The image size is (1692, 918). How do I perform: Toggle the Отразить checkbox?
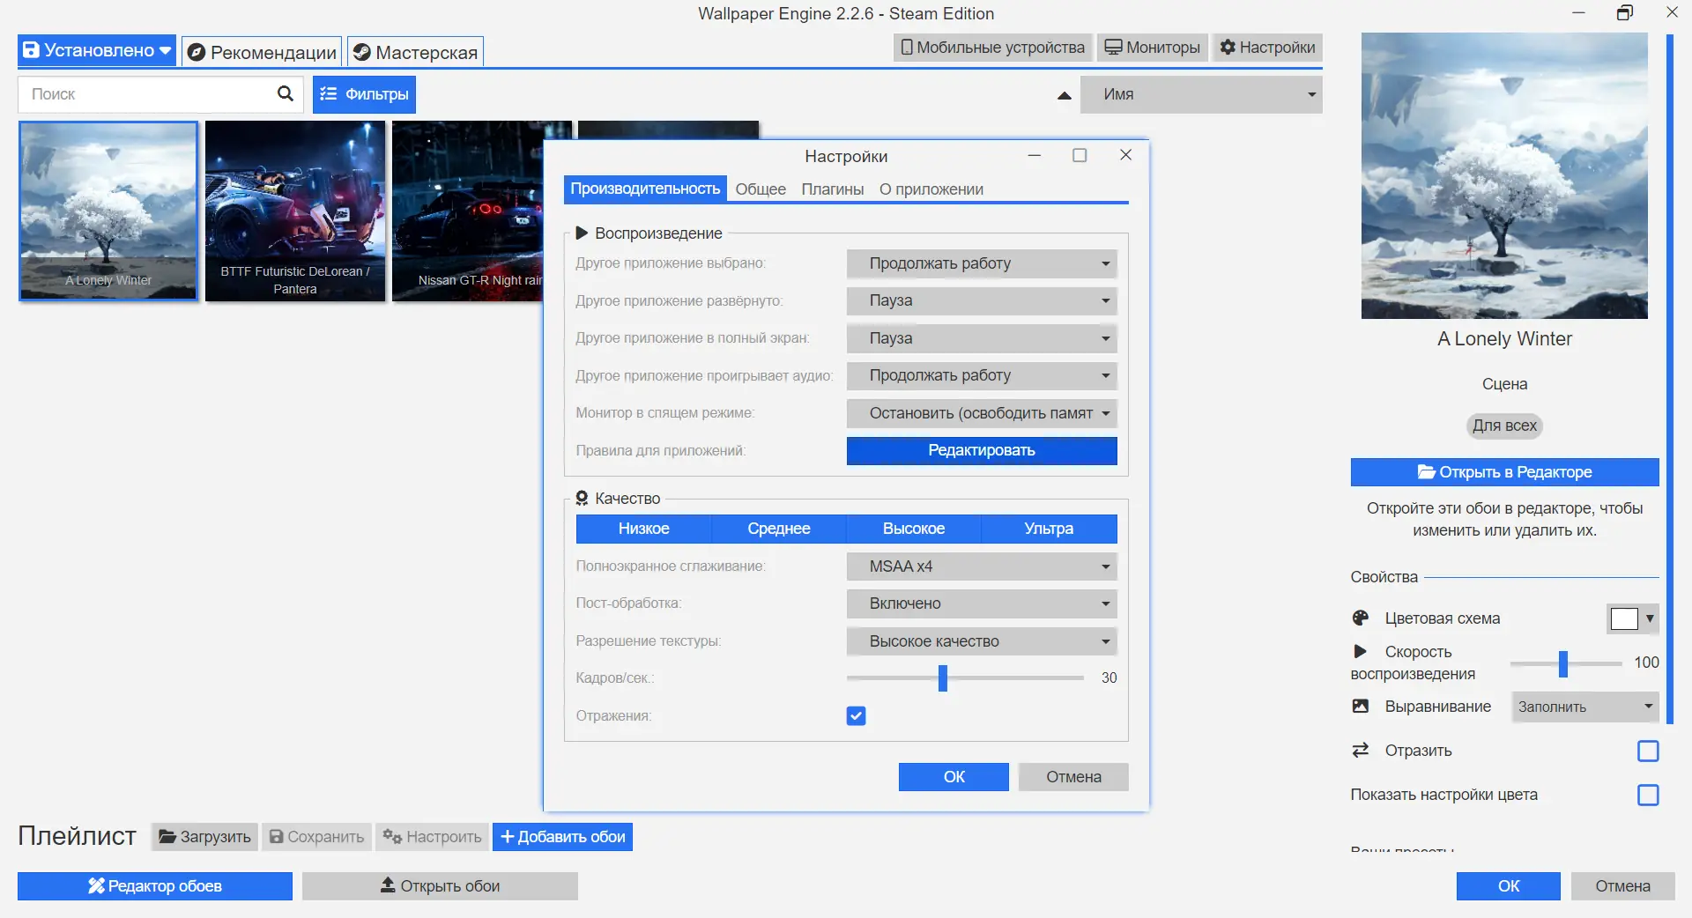(1648, 751)
